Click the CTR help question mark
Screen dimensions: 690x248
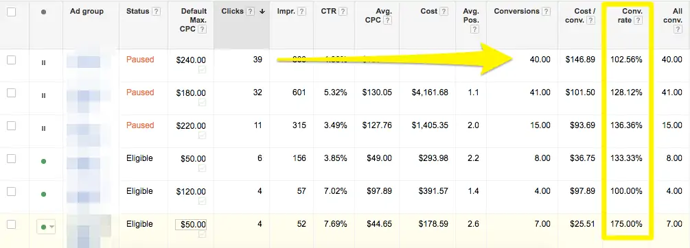[343, 12]
